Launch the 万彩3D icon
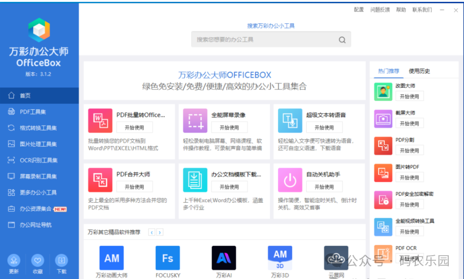 pyautogui.click(x=280, y=258)
